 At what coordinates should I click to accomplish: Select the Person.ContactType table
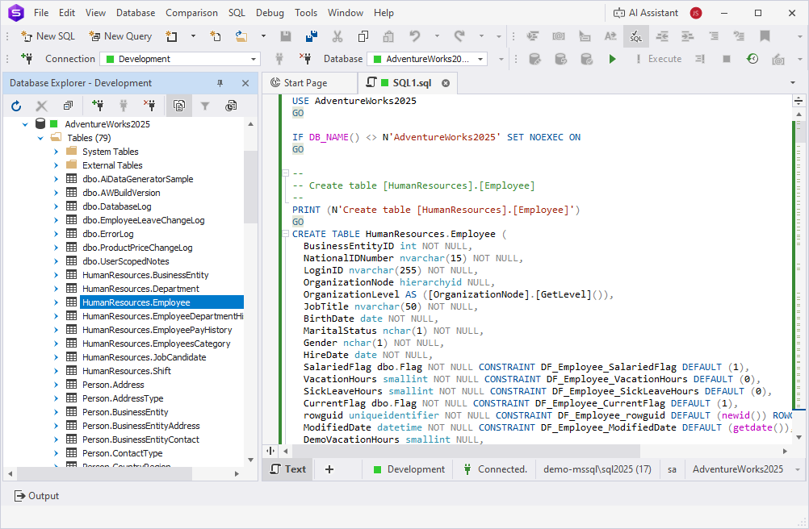tap(122, 453)
